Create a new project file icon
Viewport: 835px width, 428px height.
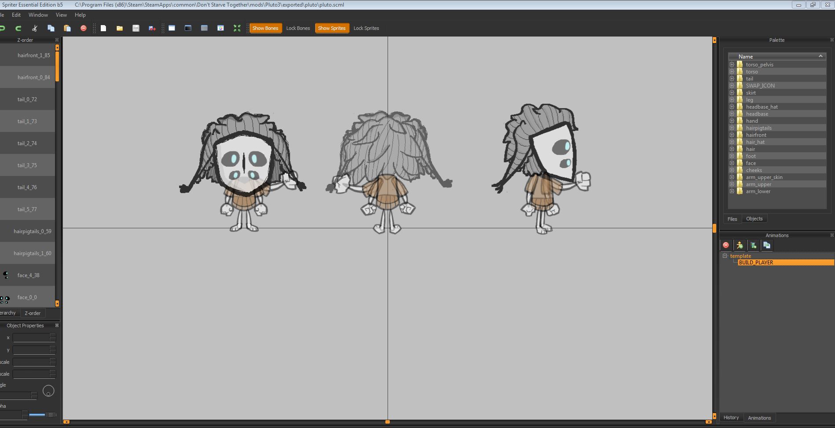point(103,28)
